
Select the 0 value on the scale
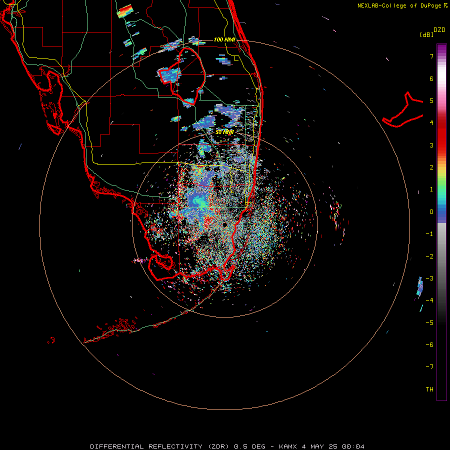(x=431, y=212)
